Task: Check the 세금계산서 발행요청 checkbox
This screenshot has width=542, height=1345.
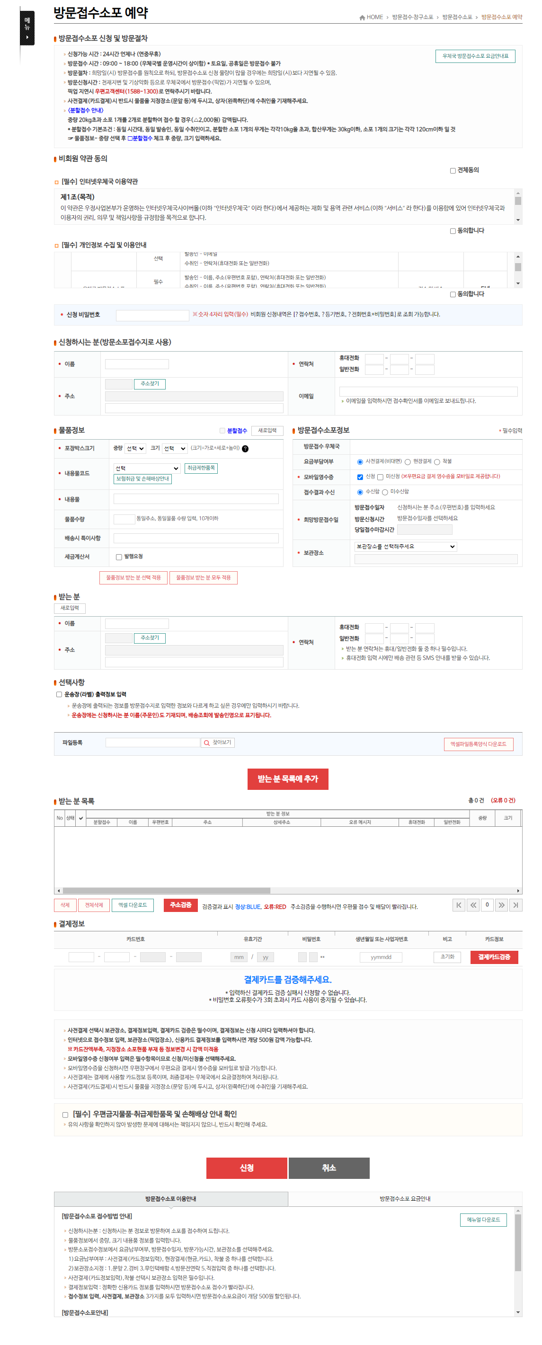Action: (x=118, y=557)
